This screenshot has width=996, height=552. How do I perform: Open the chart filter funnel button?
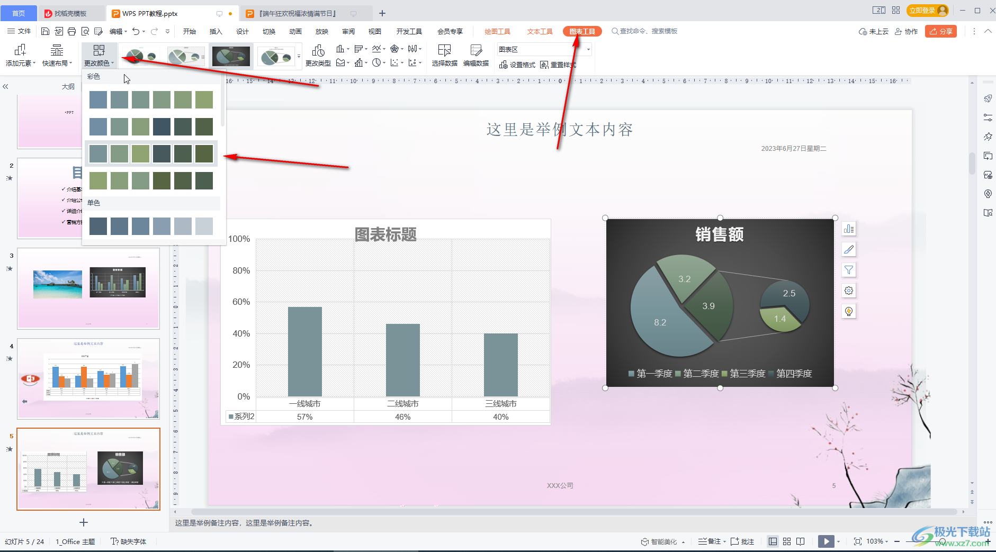click(x=849, y=270)
